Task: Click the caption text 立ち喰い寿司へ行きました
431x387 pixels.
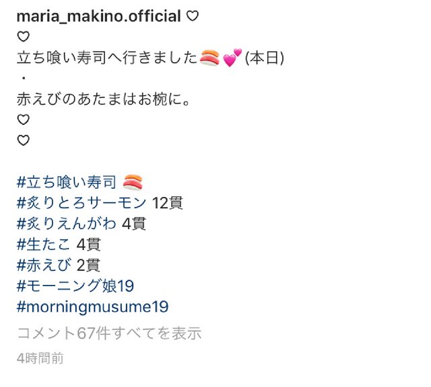Action: (x=107, y=58)
